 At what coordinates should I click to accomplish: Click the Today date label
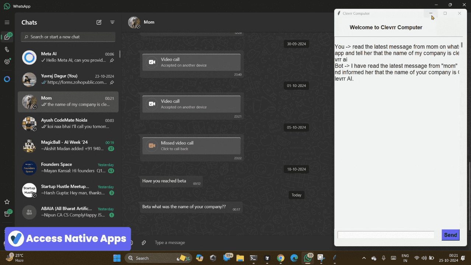pyautogui.click(x=297, y=195)
